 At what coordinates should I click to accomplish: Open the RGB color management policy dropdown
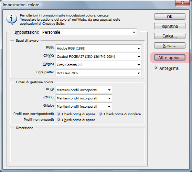tap(84, 90)
